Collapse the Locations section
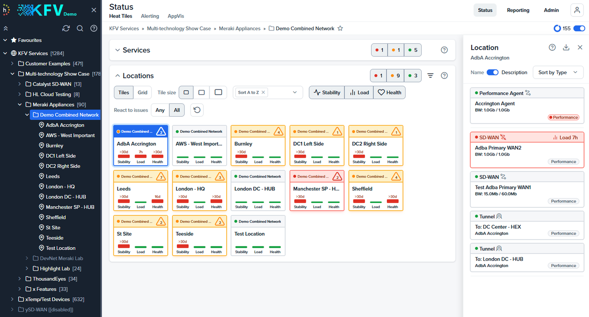 (117, 75)
